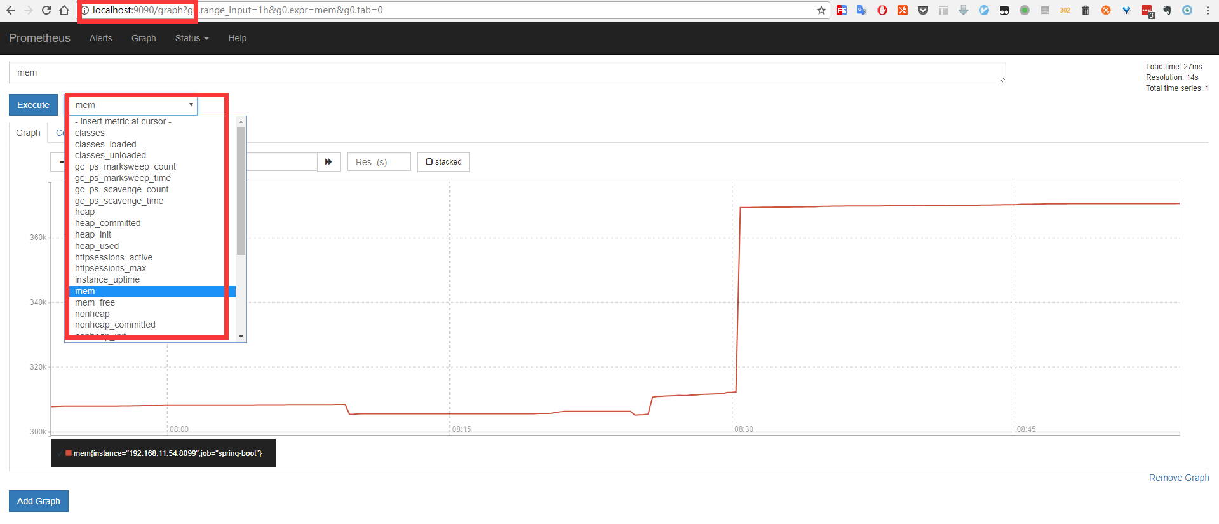Open Chrome's three-dot menu

(1208, 10)
